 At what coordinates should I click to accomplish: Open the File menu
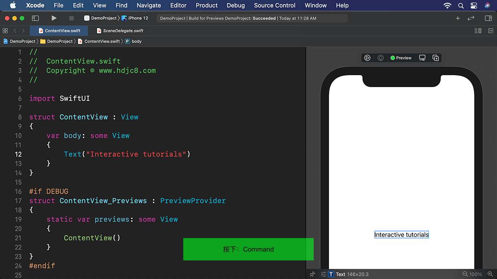click(x=58, y=5)
